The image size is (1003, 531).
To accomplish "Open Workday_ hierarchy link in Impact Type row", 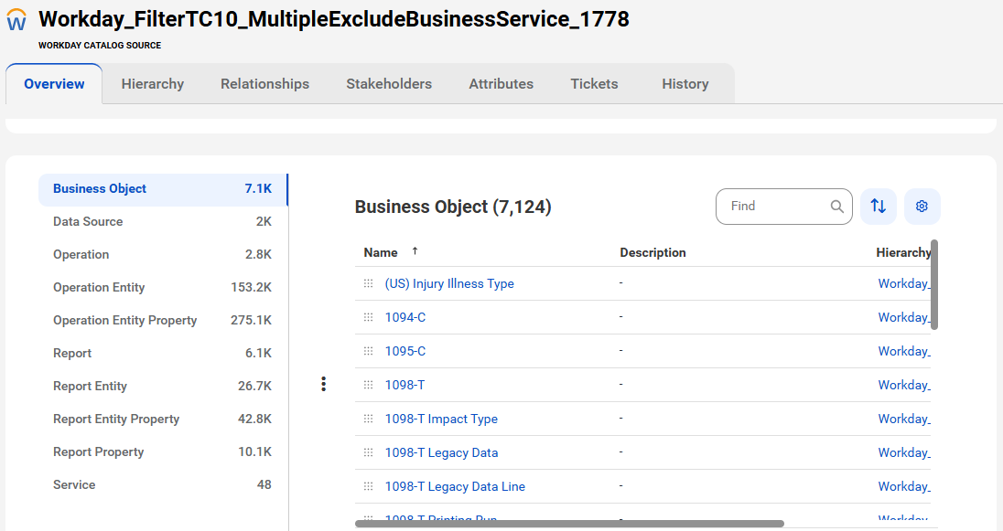I will [904, 419].
